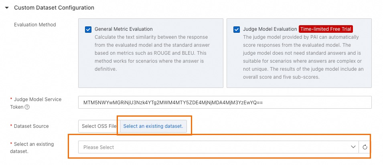Collapse the Custom Dataset Configuration section
This screenshot has width=383, height=165.
pos(6,8)
